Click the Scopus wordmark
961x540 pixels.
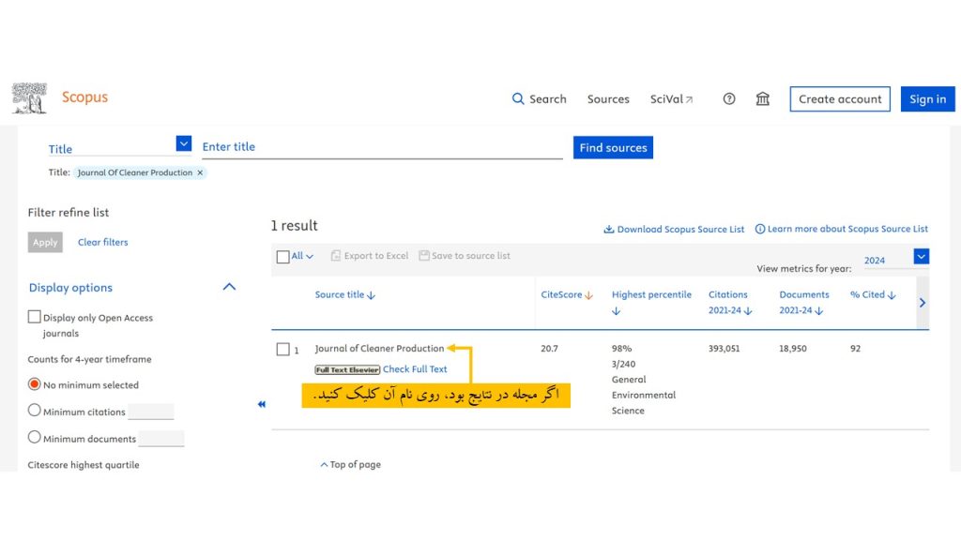tap(84, 97)
